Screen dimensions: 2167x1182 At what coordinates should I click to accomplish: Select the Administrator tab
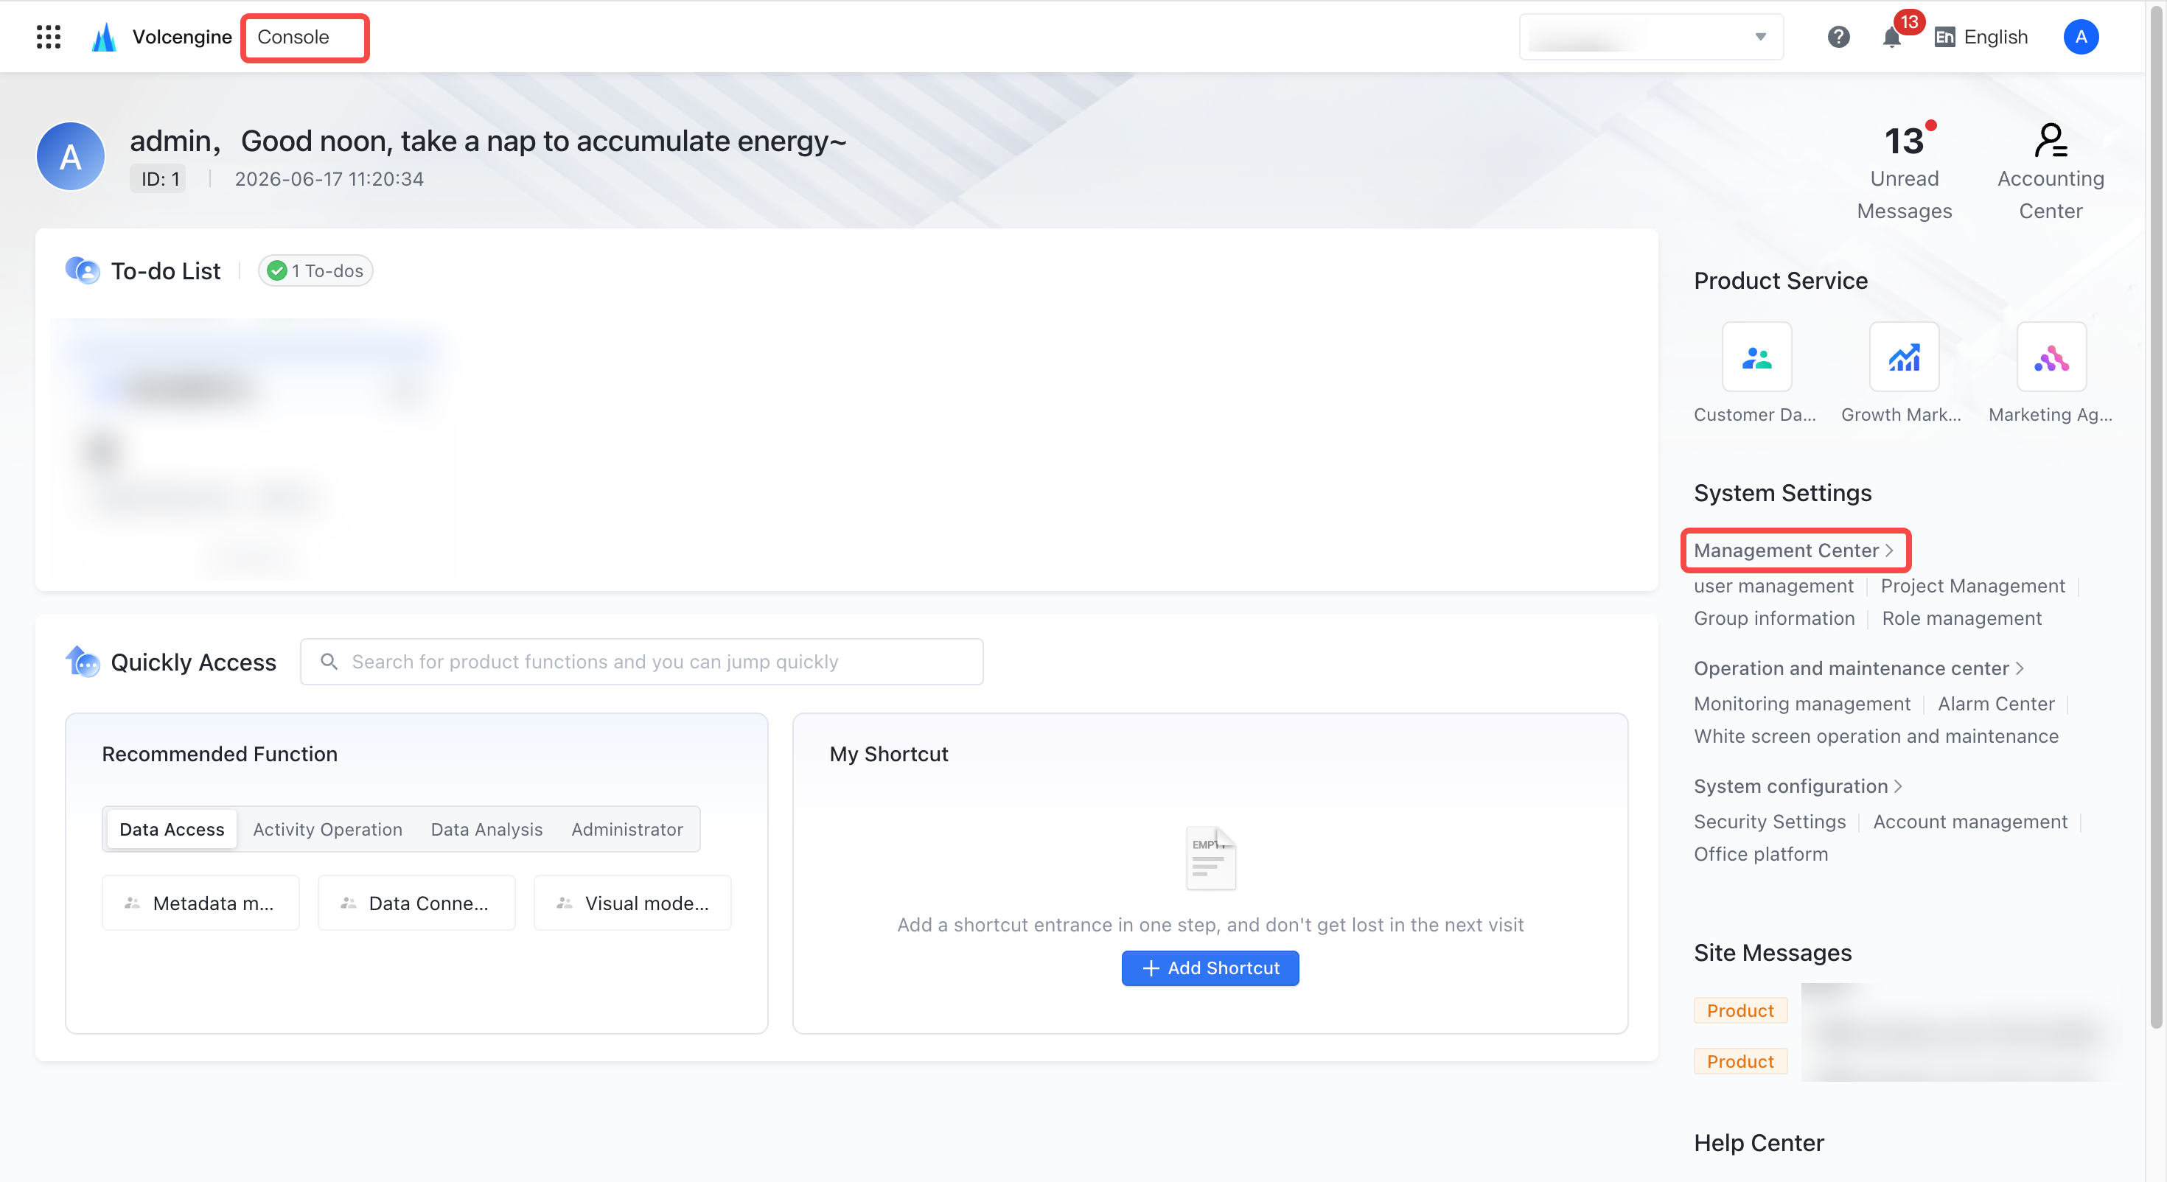[x=627, y=829]
